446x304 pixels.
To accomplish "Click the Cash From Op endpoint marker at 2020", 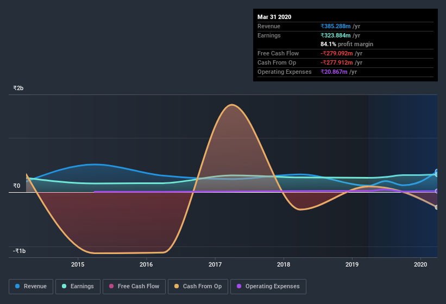I will pyautogui.click(x=437, y=207).
